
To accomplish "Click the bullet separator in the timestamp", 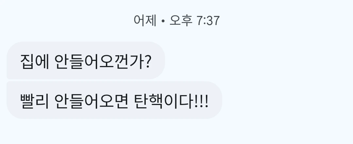I will point(163,21).
